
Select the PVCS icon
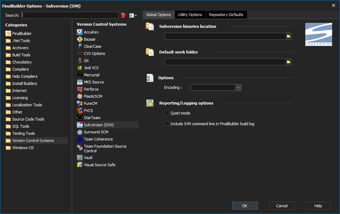[x=80, y=111]
